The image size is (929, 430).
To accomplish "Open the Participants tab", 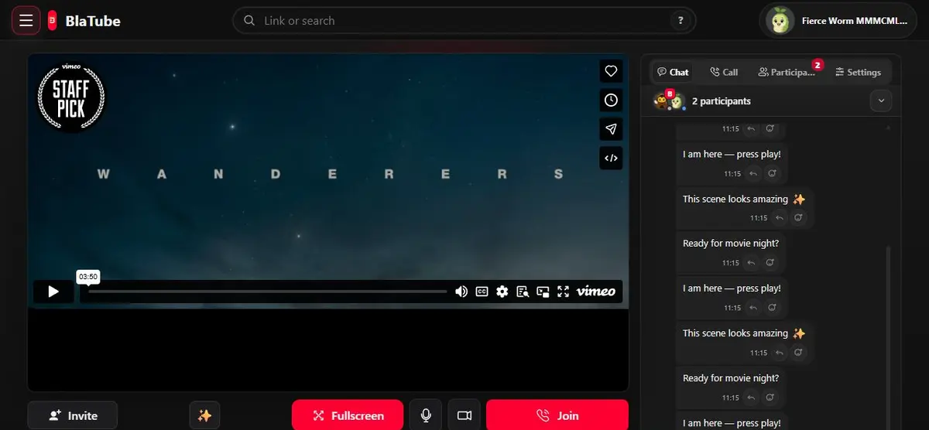I will [x=787, y=72].
